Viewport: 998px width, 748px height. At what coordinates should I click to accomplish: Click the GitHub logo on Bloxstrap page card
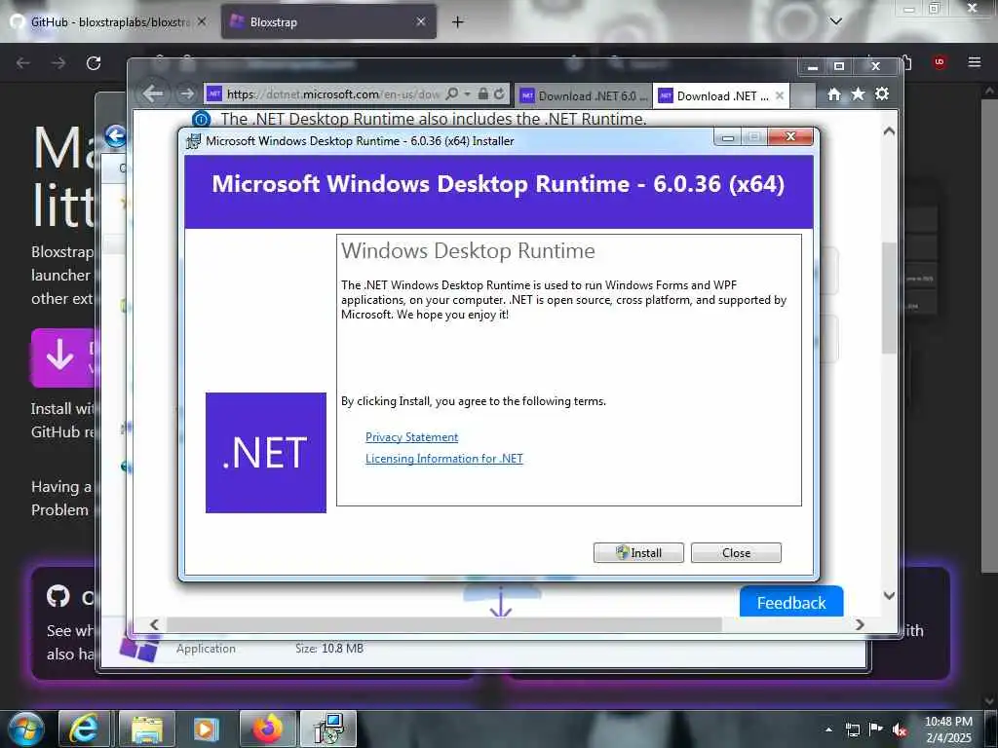point(58,596)
